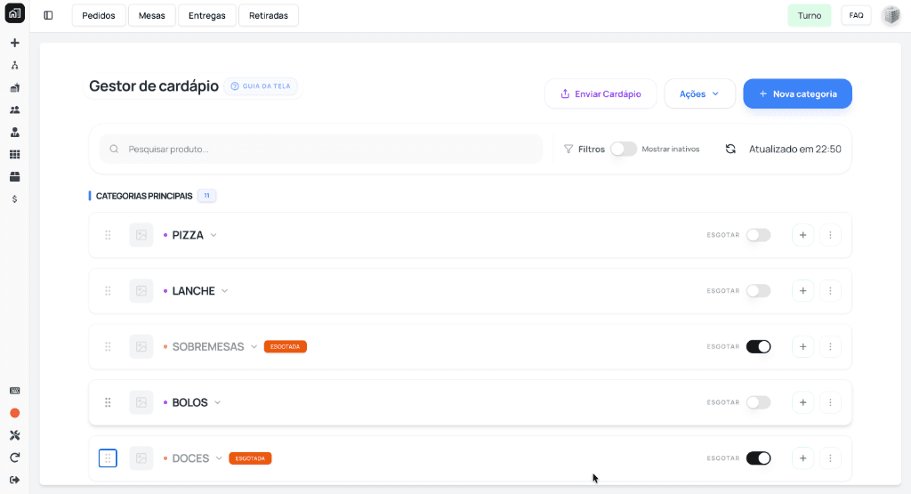Click the ESGOTADA badge on DOCES
This screenshot has width=911, height=494.
250,458
